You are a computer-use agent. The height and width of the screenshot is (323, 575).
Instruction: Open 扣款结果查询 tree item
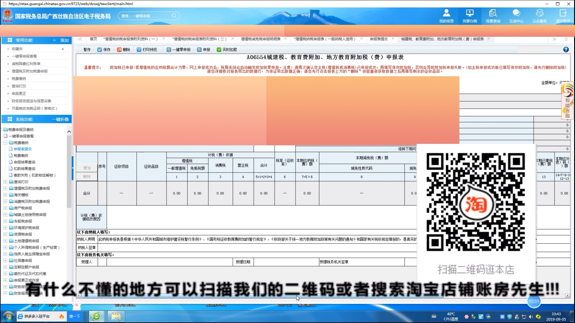(x=24, y=169)
